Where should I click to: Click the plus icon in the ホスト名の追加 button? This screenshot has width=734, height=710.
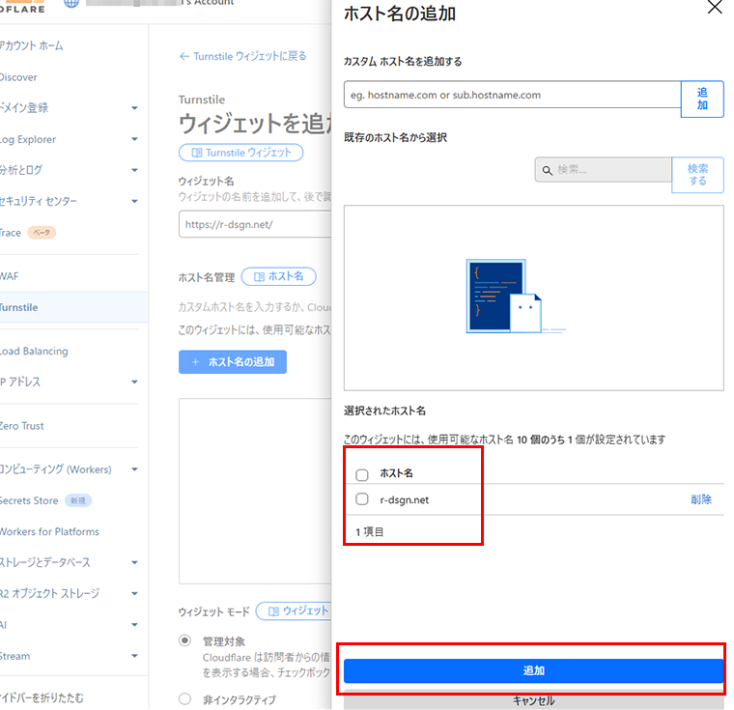pos(196,362)
